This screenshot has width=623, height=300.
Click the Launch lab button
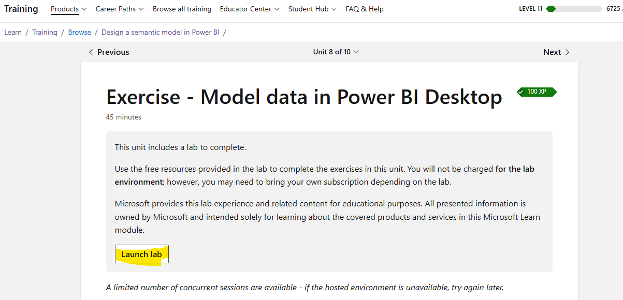click(x=142, y=254)
